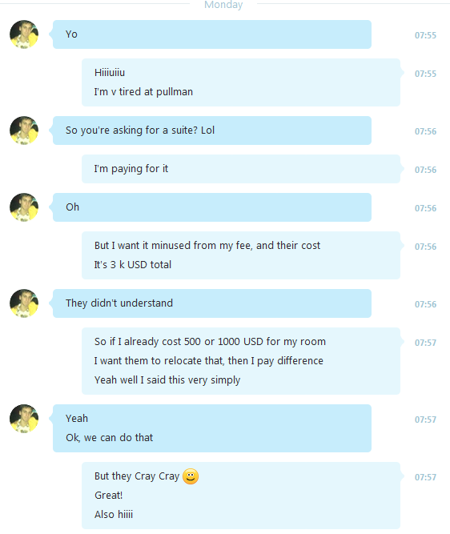
Task: Click the "Yo" message bubble
Action: 212,34
